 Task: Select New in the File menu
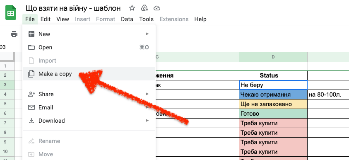89,34
